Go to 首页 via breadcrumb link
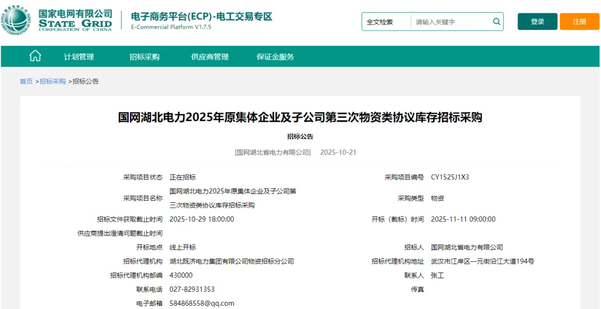 click(x=26, y=81)
